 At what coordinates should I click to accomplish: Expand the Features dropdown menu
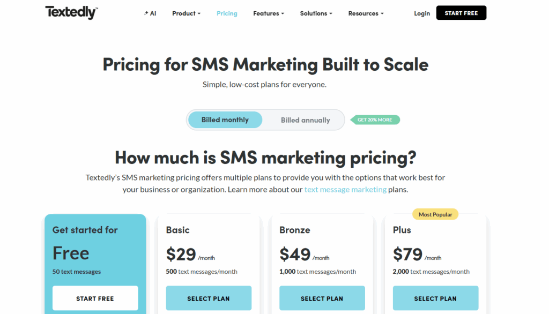(268, 13)
